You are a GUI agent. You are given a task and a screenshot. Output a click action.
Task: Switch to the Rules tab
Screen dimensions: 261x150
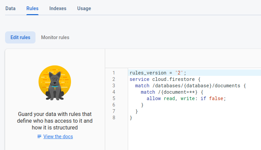[32, 8]
